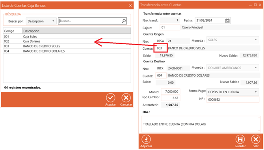264x150 pixels.
Task: Click the origin Saldo value 19,976.85
Action: point(165,55)
